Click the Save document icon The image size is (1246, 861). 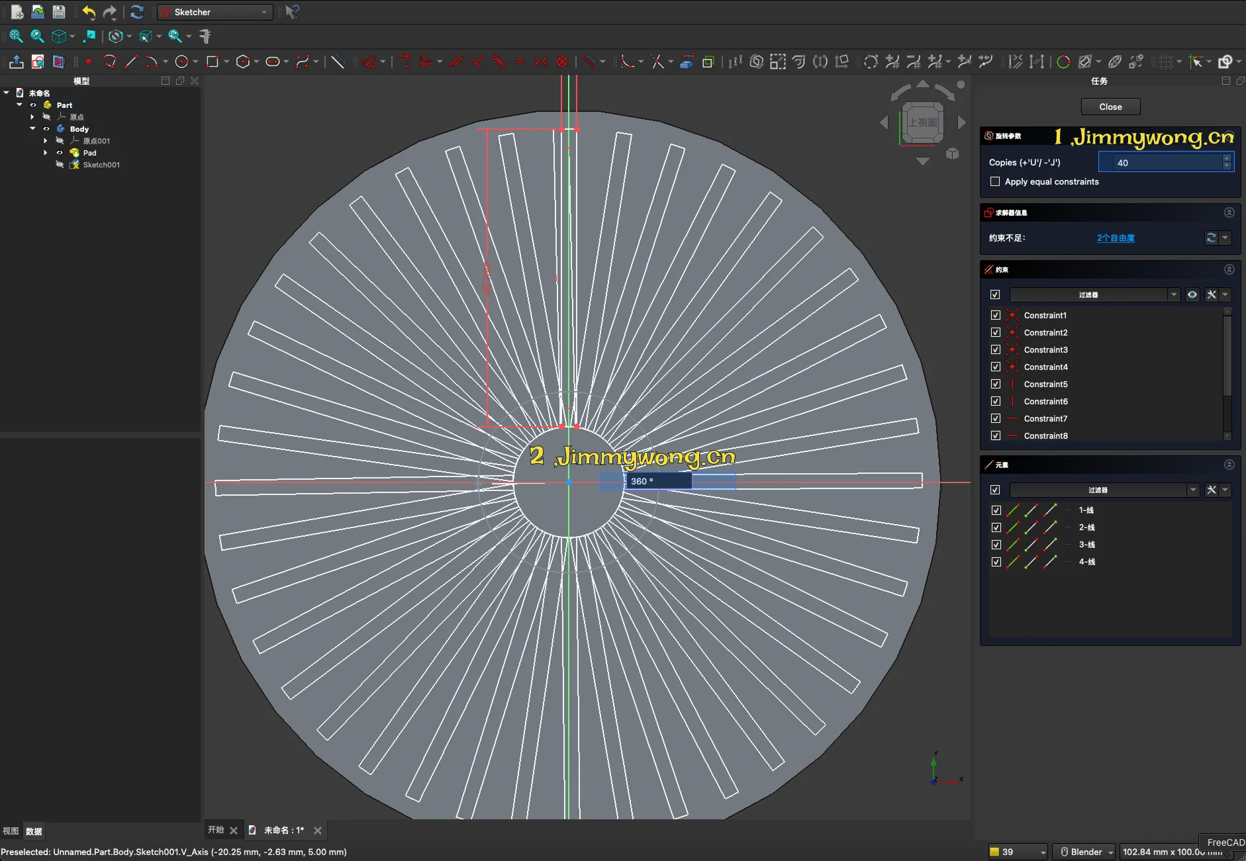(x=59, y=12)
